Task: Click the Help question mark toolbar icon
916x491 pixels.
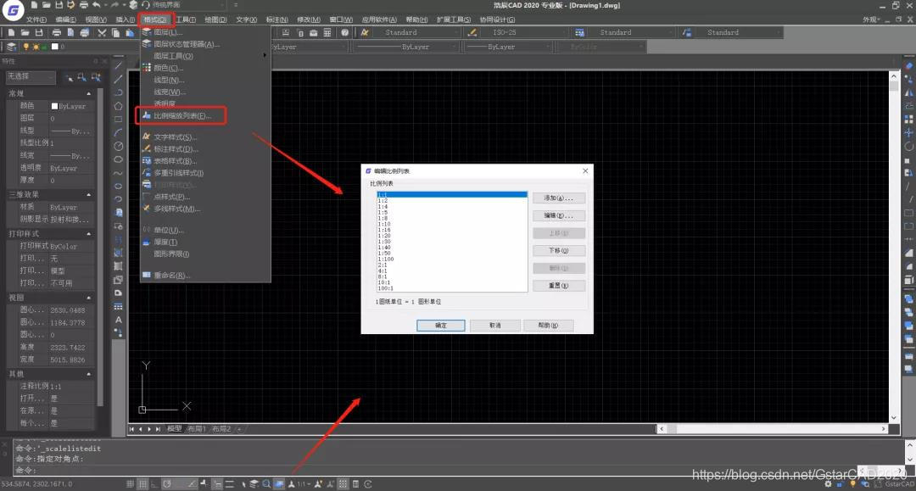Action: 344,33
